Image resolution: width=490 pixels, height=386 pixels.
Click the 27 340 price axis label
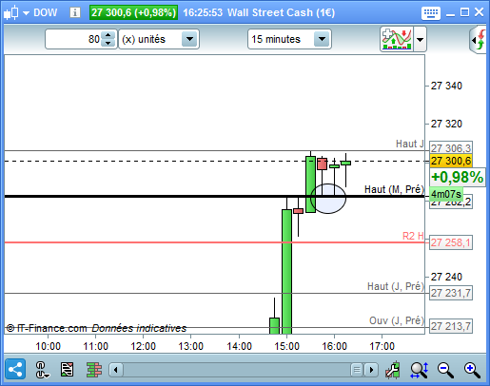click(446, 86)
